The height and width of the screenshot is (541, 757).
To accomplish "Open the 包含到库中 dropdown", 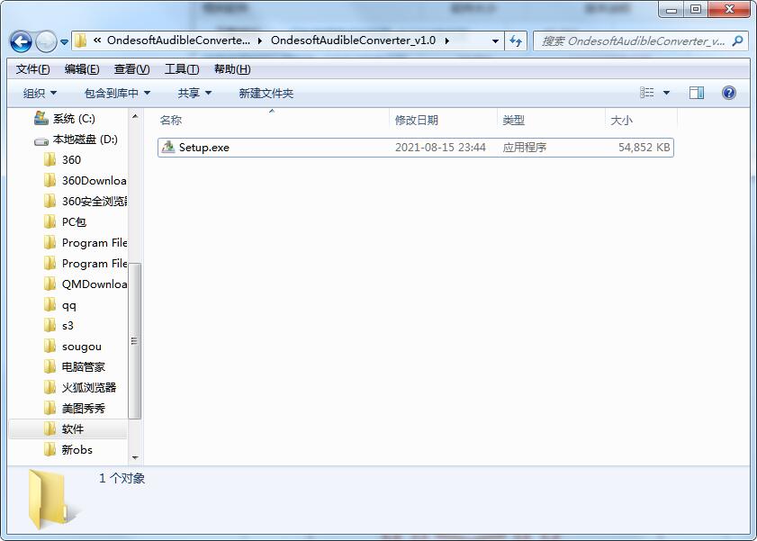I will [x=117, y=93].
